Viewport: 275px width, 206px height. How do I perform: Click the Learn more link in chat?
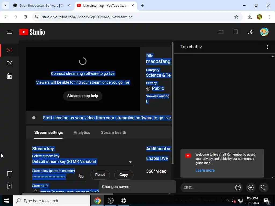coord(205,170)
